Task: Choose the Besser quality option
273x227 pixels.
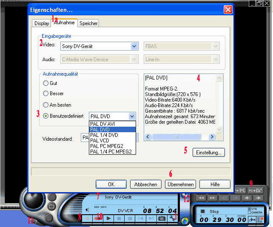Action: 46,94
